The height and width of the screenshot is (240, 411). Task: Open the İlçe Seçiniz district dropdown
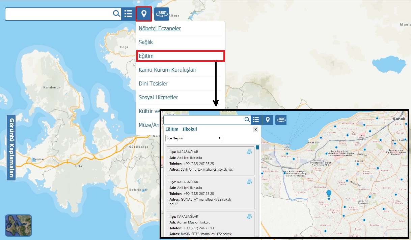click(x=193, y=138)
